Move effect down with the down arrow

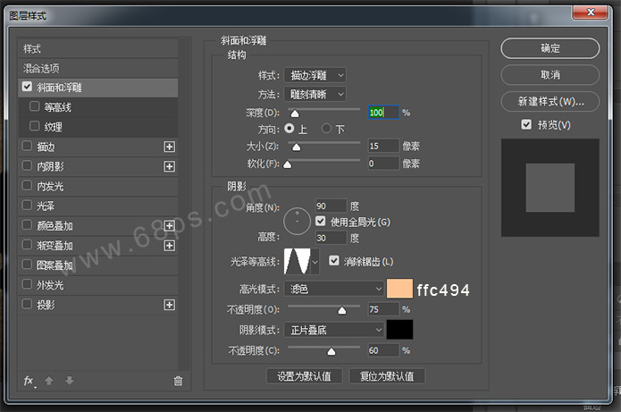point(70,381)
